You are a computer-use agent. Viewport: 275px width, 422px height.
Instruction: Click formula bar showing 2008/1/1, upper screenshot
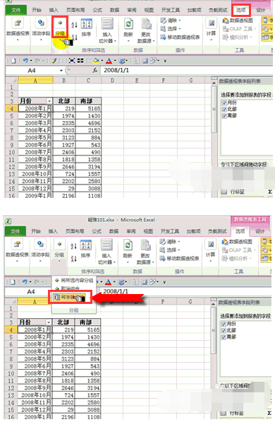(187, 70)
